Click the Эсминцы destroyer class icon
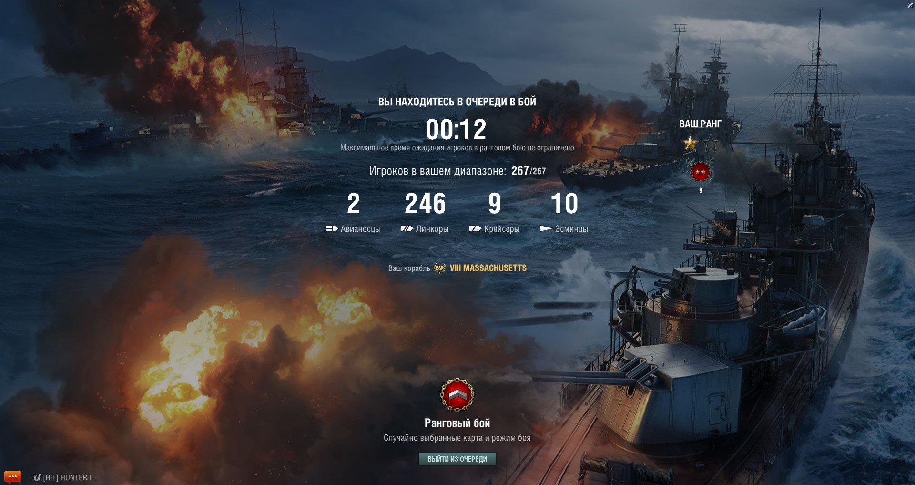 pos(546,229)
